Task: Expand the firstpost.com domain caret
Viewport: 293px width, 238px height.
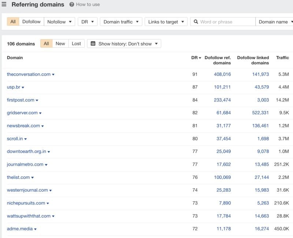Action: (37, 100)
